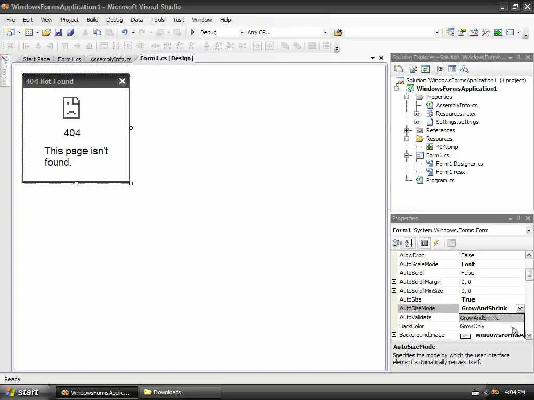The image size is (534, 400).
Task: Click the Properties grid scrollbar up arrow
Action: coord(529,255)
